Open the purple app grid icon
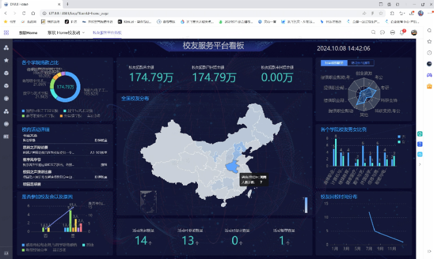Screen dimensions: 434x259 click(6, 32)
